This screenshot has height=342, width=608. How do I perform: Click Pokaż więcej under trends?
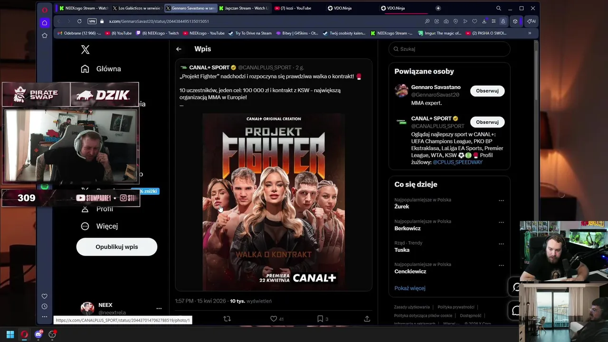coord(410,288)
